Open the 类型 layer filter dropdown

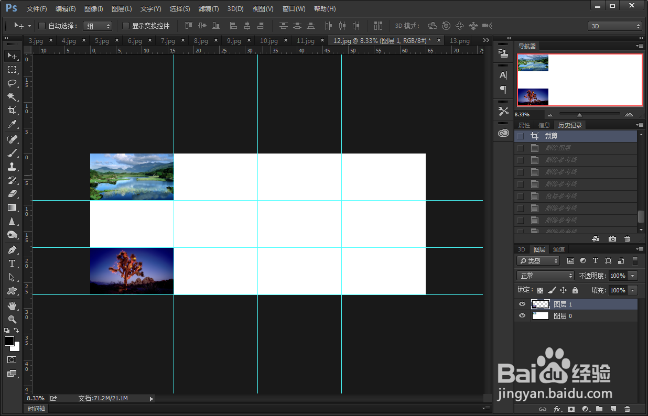pos(538,260)
